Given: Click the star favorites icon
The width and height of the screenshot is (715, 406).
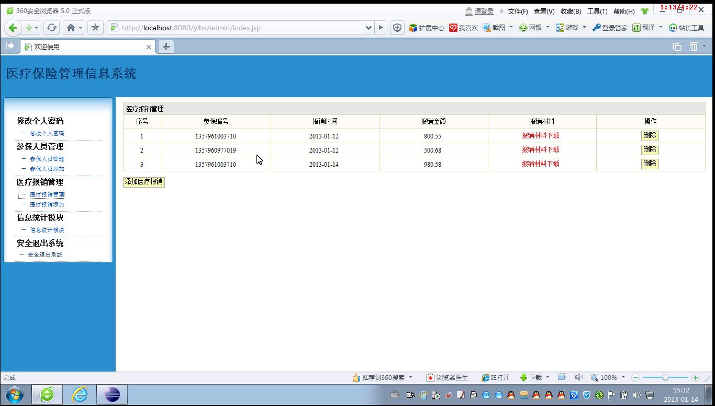Looking at the screenshot, I should tap(95, 28).
